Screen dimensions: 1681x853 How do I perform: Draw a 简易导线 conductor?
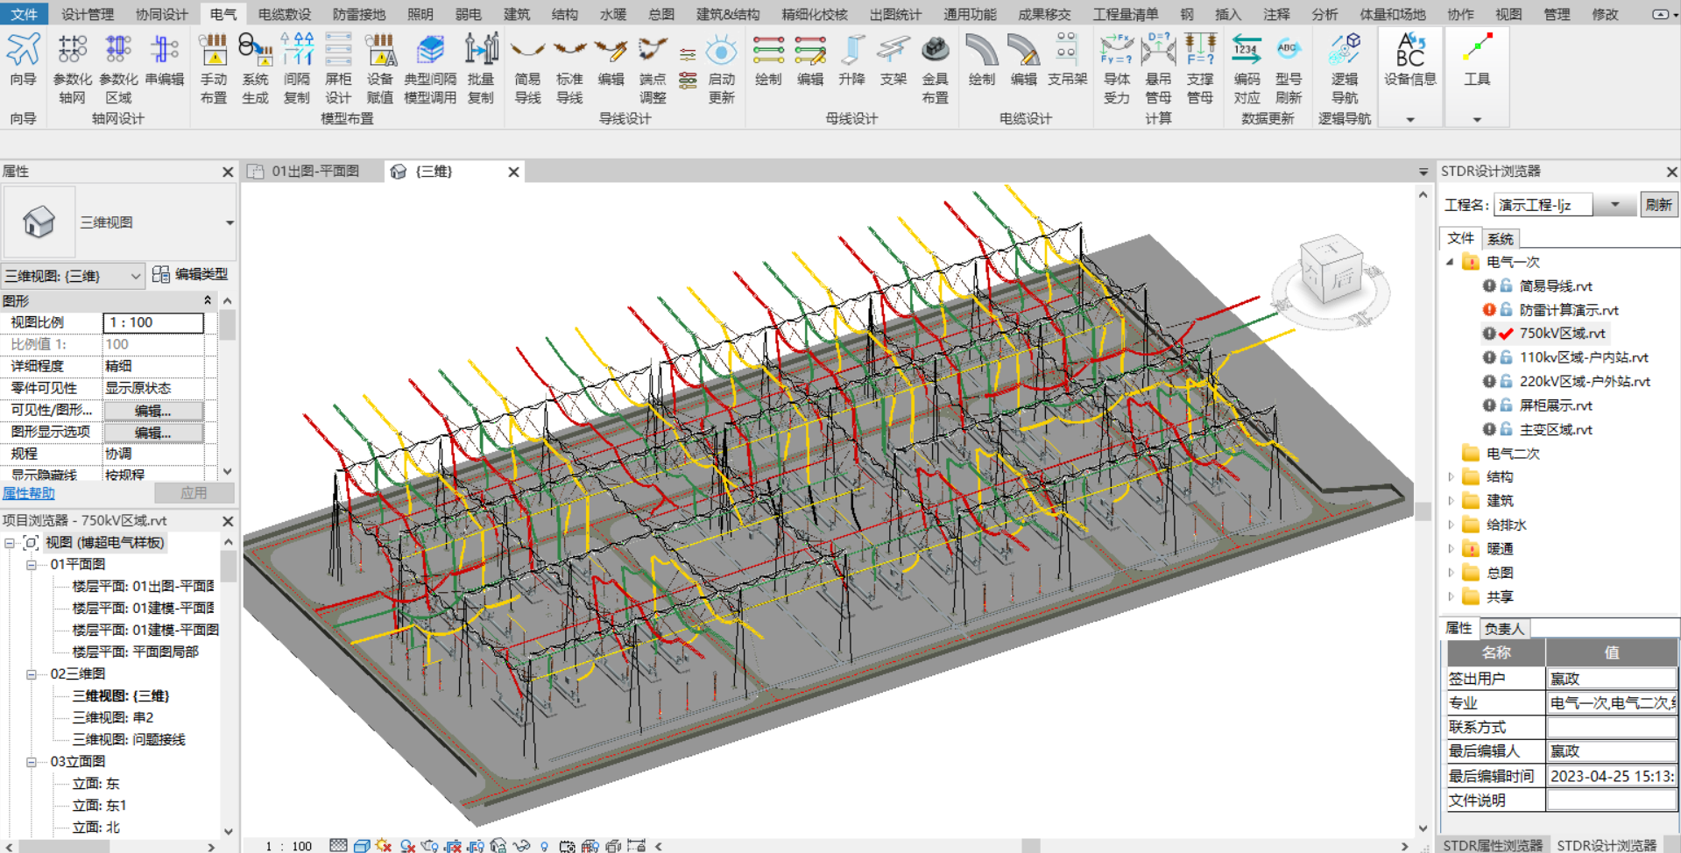pos(527,68)
